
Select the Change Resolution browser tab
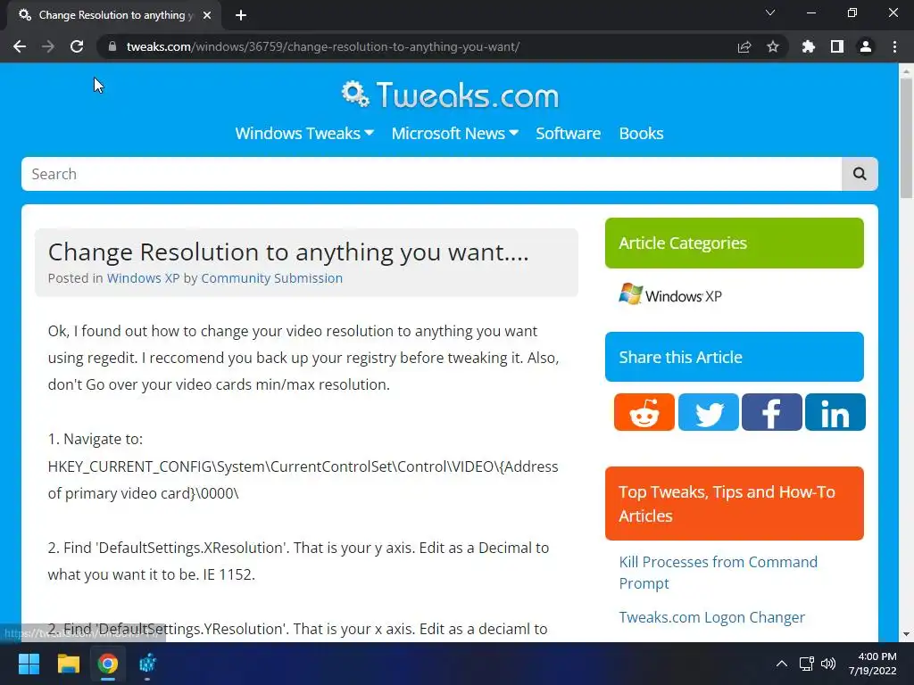coord(114,16)
